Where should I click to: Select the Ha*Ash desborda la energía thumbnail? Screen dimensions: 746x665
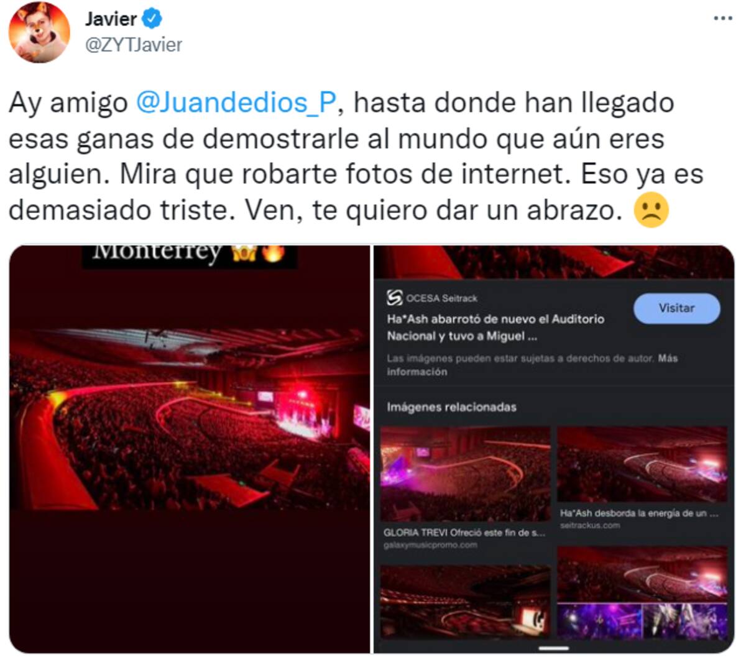[x=642, y=464]
